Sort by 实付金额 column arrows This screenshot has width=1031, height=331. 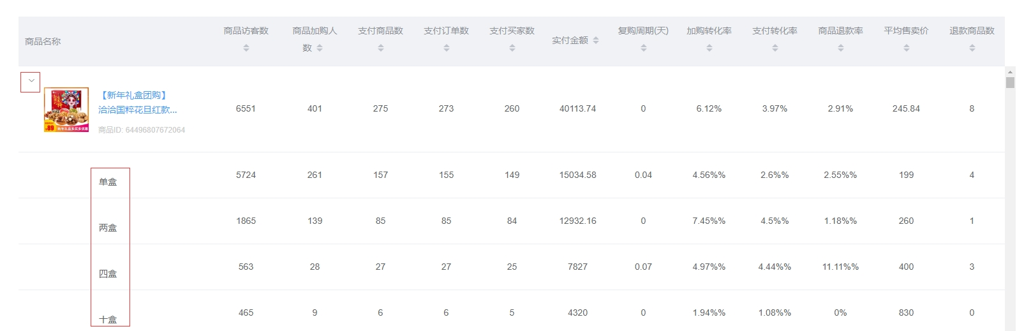(x=596, y=40)
